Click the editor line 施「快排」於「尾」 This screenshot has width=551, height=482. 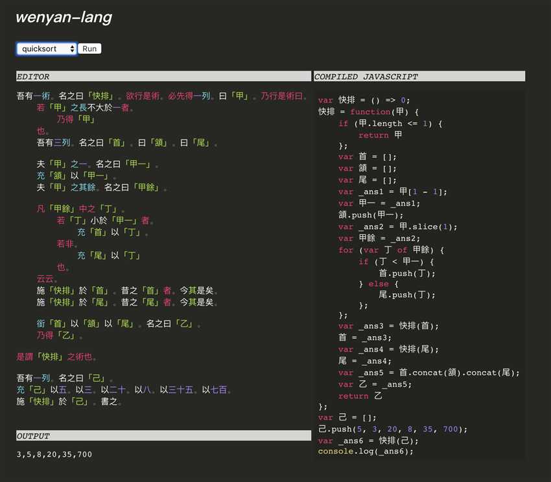[x=127, y=302]
